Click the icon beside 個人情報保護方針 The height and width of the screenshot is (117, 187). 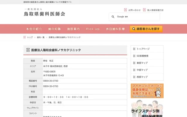point(144,10)
